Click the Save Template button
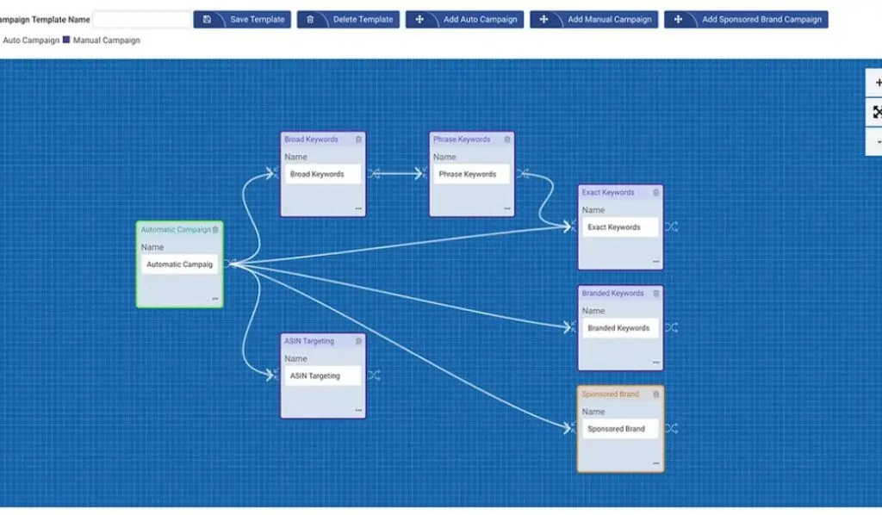 [242, 19]
